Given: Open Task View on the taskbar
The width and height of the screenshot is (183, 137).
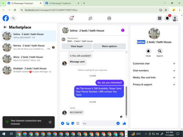Looking at the screenshot, I should [x=11, y=134].
